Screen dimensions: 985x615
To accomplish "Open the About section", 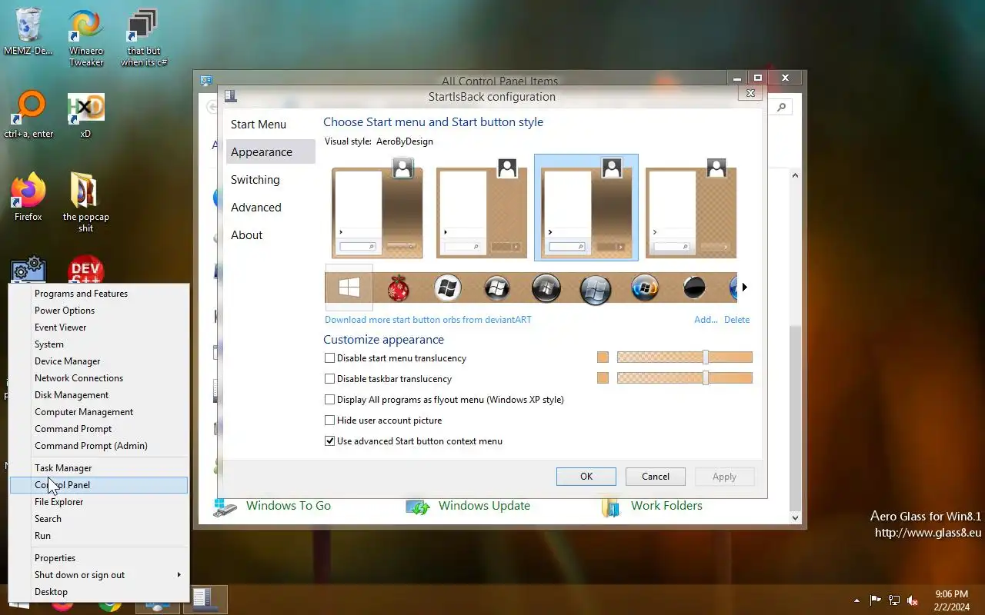I will pos(271,235).
